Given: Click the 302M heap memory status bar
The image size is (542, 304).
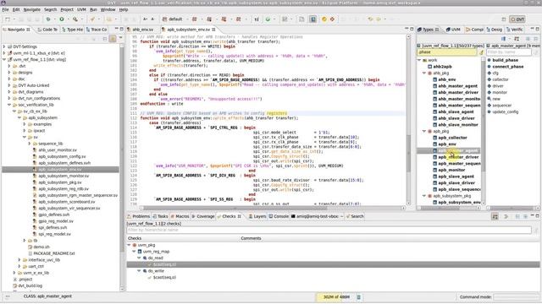Looking at the screenshot, I should (335, 296).
